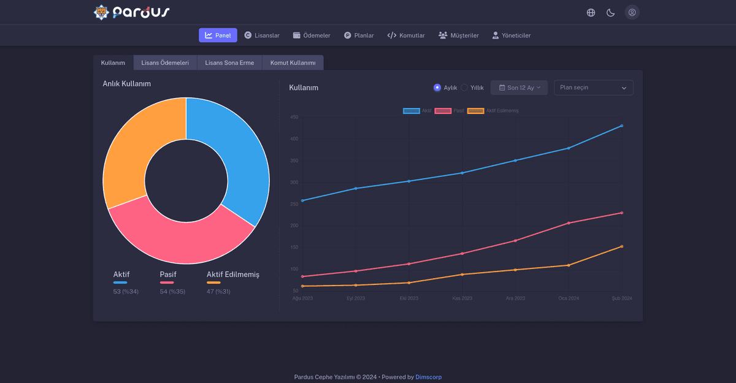Go to Ödemeler in the navigation bar
The width and height of the screenshot is (736, 383).
tap(312, 36)
